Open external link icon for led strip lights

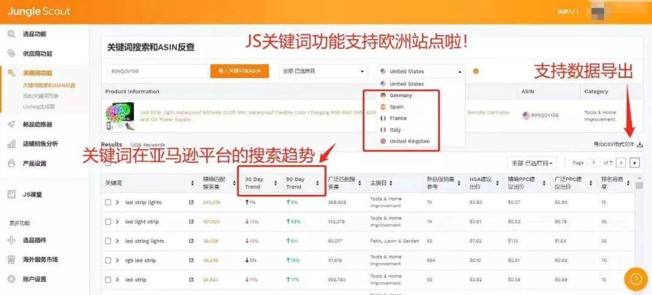[x=191, y=202]
